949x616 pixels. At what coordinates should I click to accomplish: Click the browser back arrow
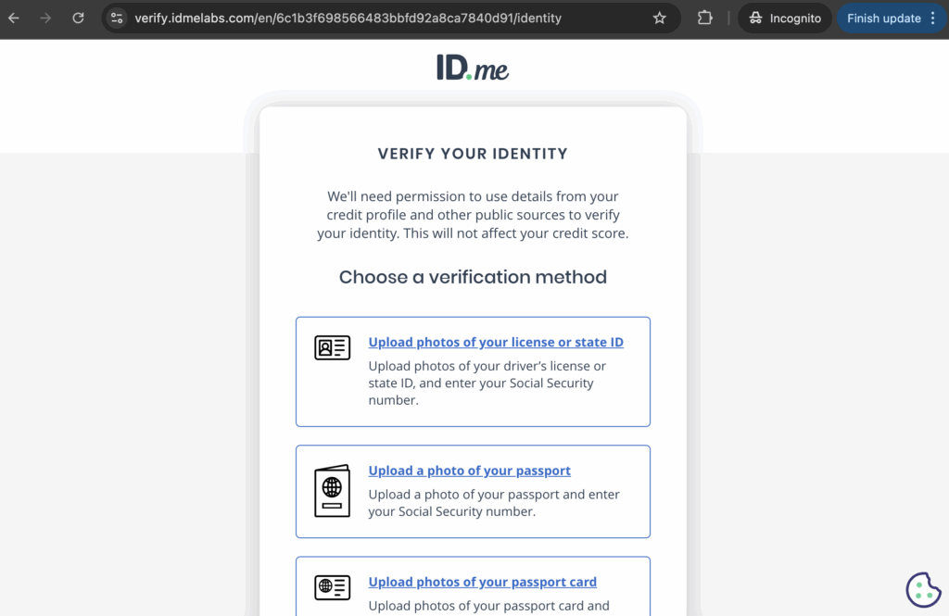coord(14,19)
